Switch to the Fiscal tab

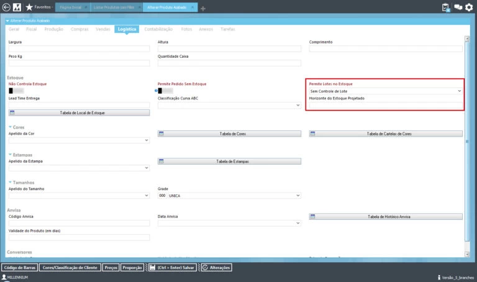click(32, 29)
